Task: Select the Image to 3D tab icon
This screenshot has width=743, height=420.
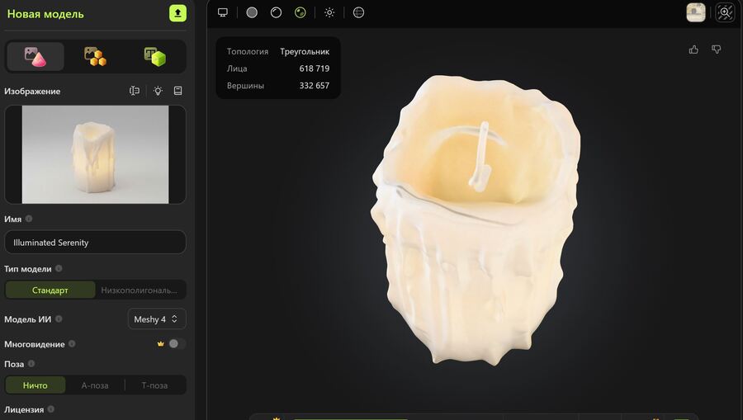Action: [35, 56]
